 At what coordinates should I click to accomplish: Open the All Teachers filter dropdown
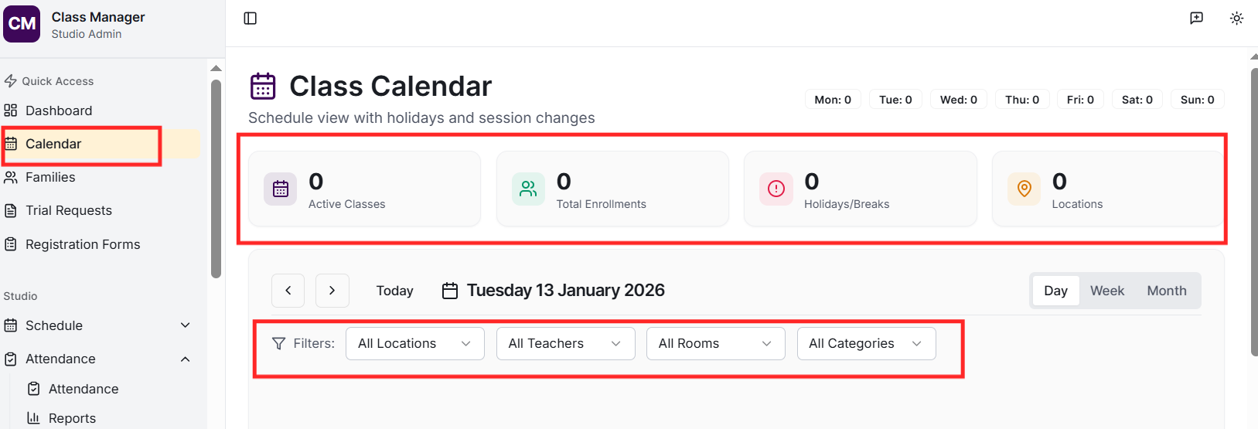click(x=565, y=344)
